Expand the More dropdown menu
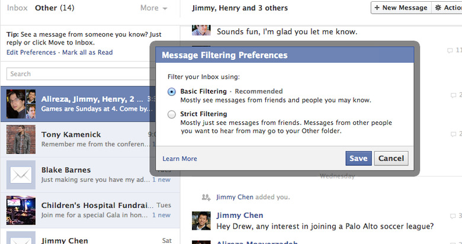This screenshot has width=462, height=244. (x=153, y=8)
